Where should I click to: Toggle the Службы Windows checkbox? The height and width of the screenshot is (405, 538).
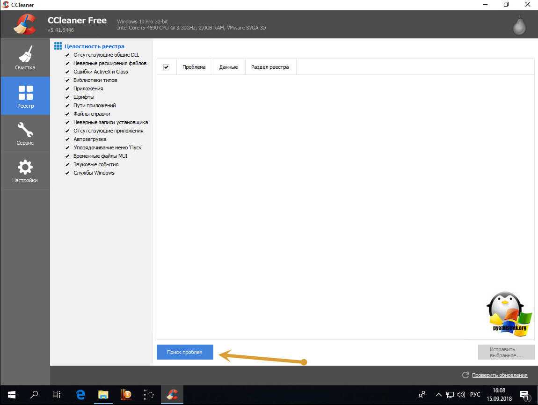click(x=67, y=173)
